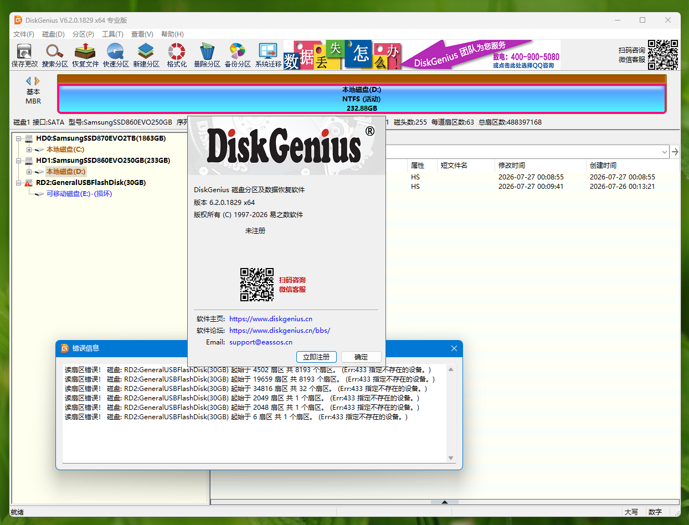Viewport: 689px width, 525px height.
Task: Click the QR code in the toolbar corner
Action: click(663, 55)
